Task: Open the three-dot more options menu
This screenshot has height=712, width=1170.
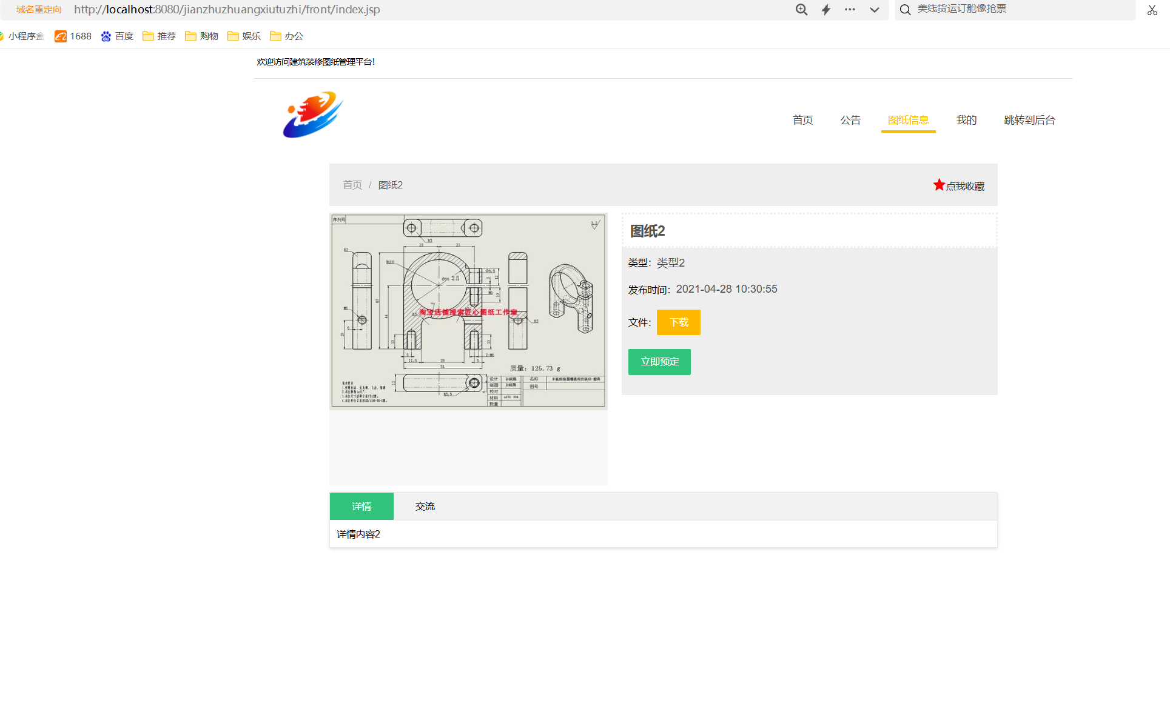Action: click(x=850, y=10)
